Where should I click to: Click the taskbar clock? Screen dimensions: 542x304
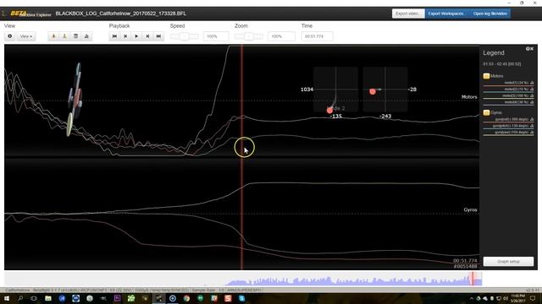518,298
